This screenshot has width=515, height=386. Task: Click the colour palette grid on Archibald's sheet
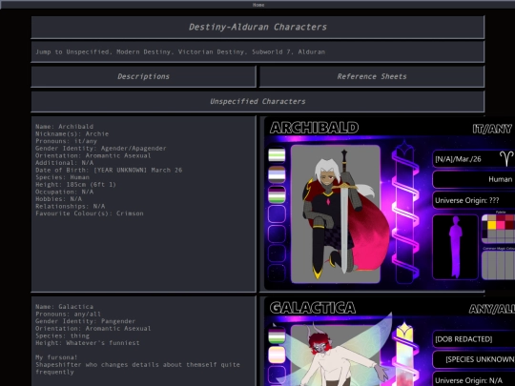498,229
